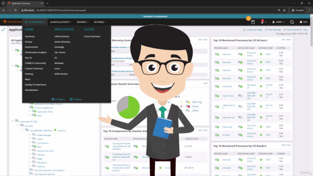Image resolution: width=313 pixels, height=176 pixels.
Task: Click dns.exe row process icon
Action: [217, 135]
